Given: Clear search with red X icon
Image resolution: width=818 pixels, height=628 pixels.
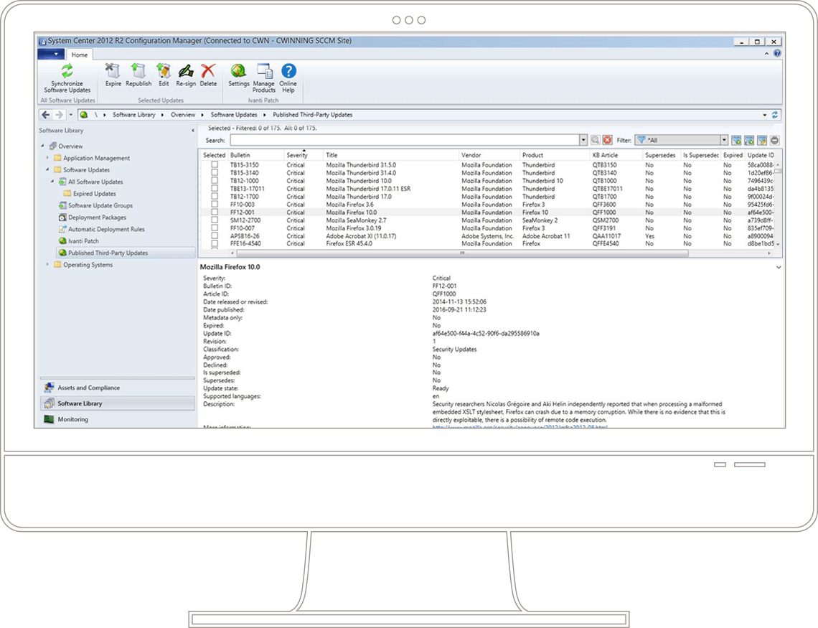Looking at the screenshot, I should click(x=607, y=140).
